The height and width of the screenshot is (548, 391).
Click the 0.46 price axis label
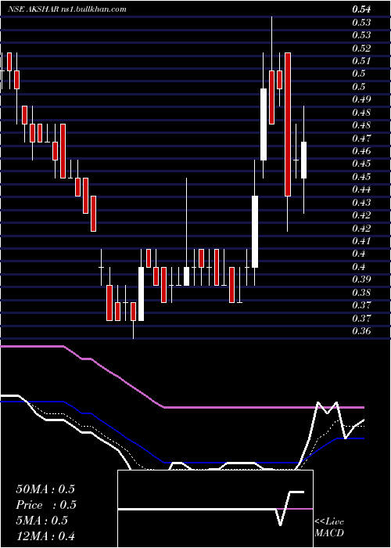[361, 151]
